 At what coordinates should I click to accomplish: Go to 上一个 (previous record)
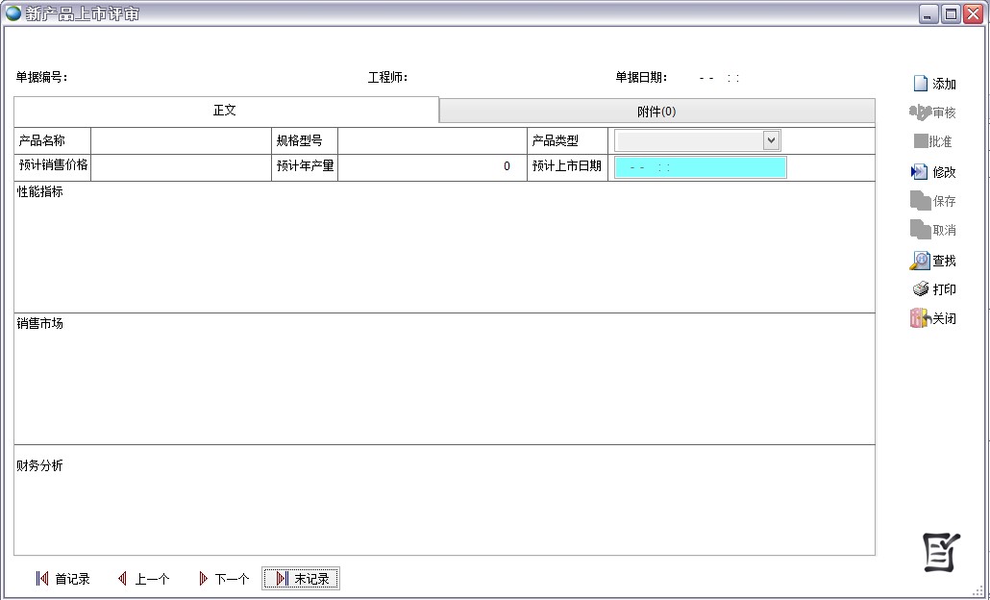click(143, 579)
